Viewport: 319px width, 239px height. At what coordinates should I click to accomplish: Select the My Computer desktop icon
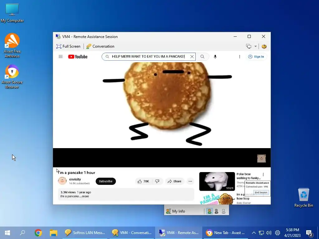pos(12,13)
